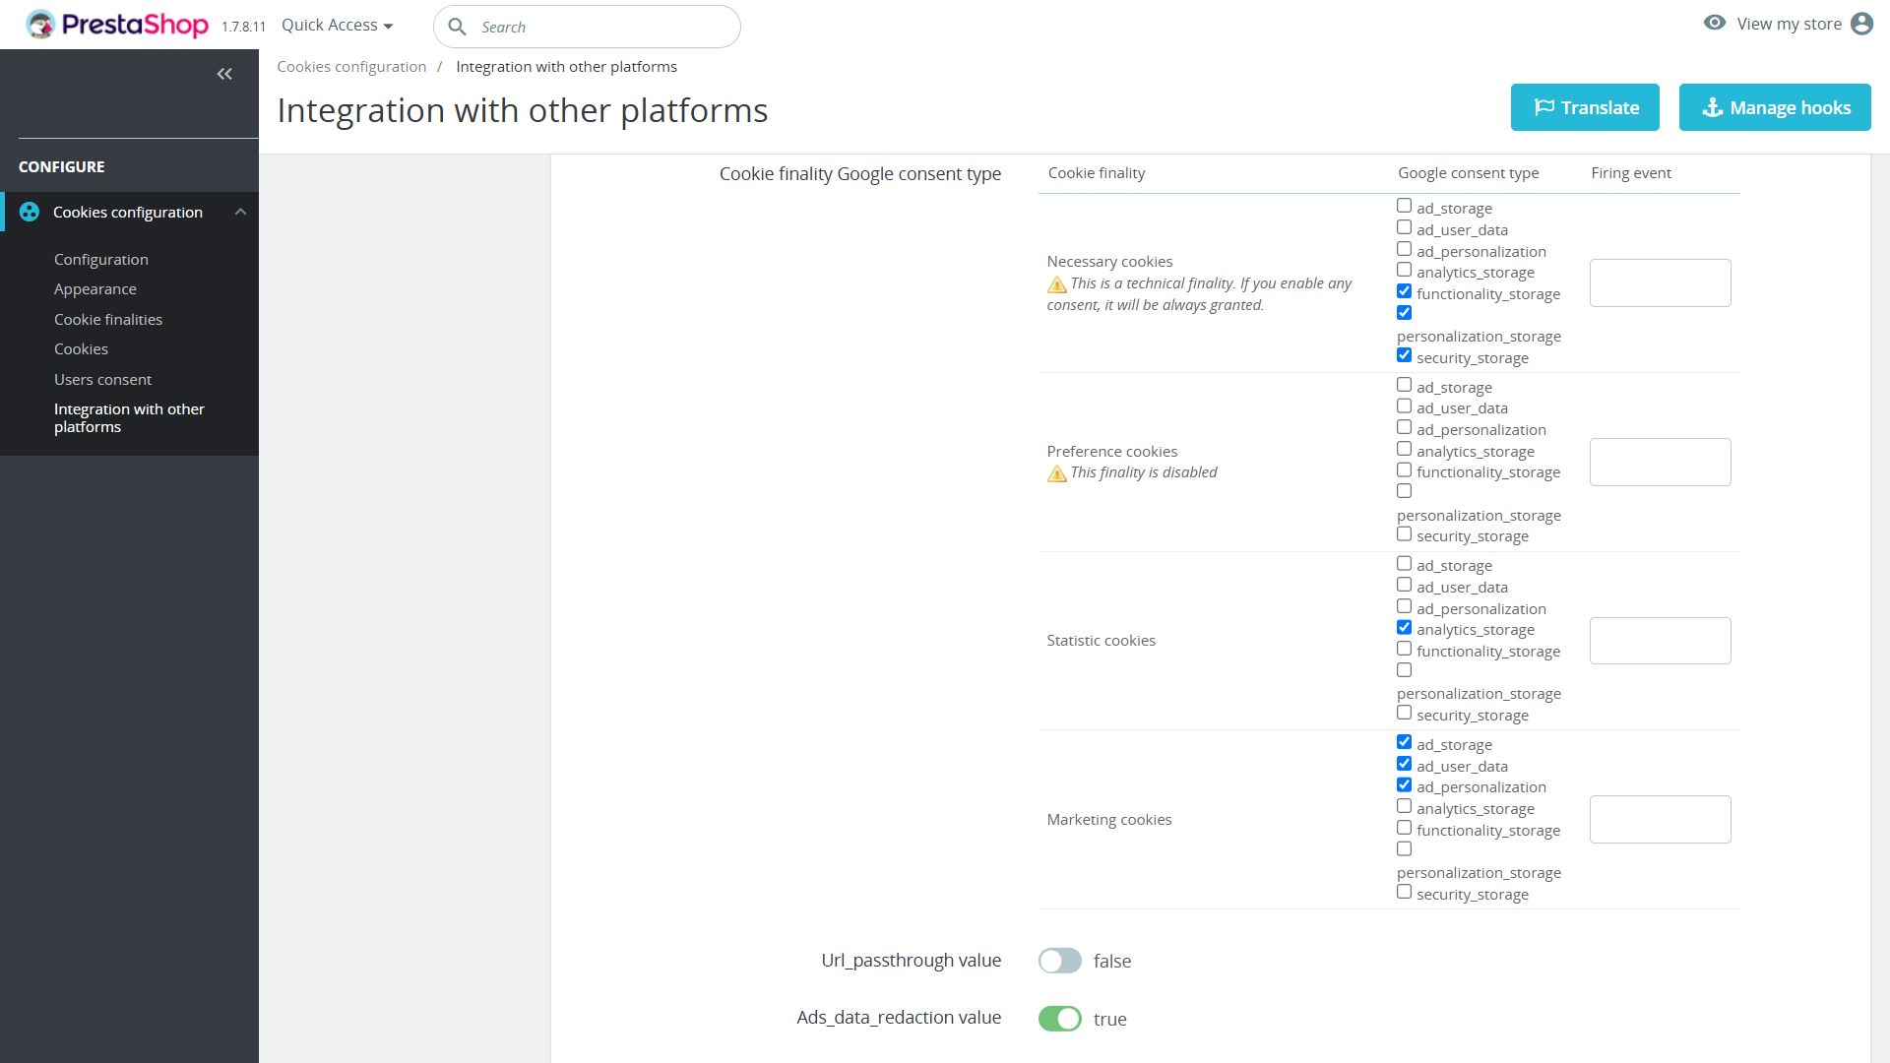
Task: Click the Manage hooks button
Action: (1774, 107)
